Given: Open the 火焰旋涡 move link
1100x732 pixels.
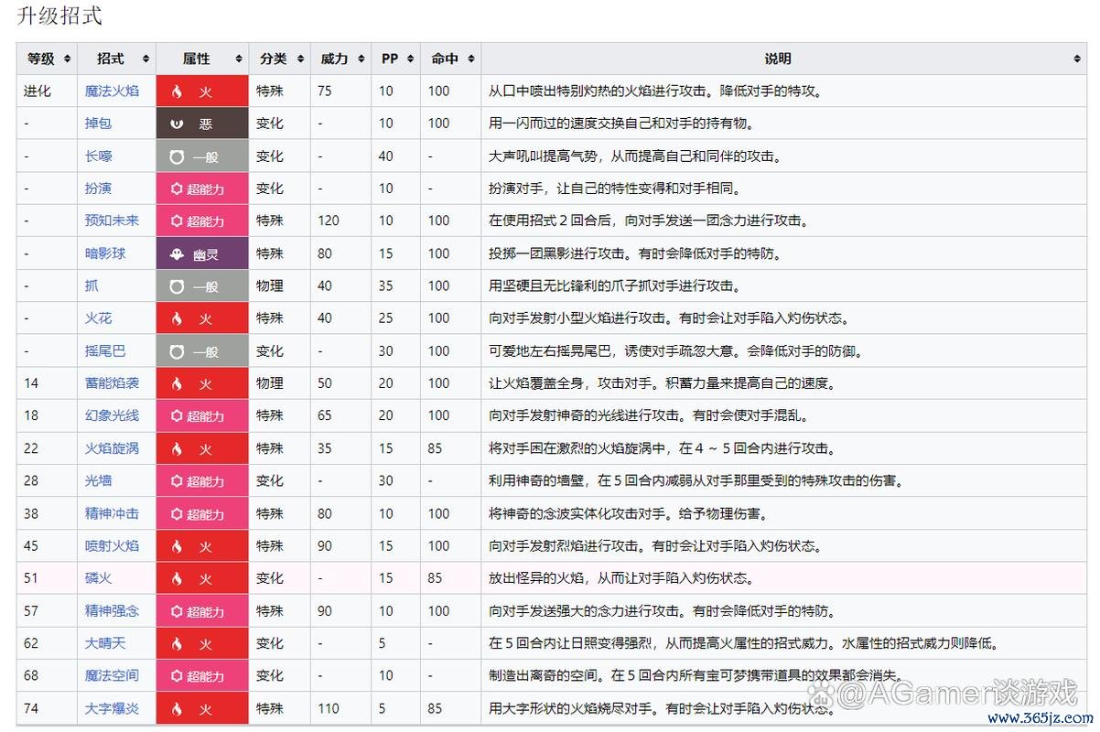Looking at the screenshot, I should click(x=112, y=448).
